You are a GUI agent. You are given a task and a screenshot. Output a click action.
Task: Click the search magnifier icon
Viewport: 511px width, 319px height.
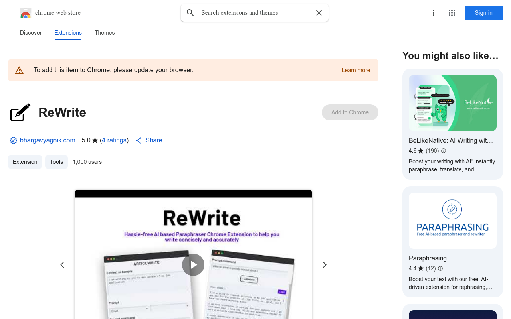point(190,13)
